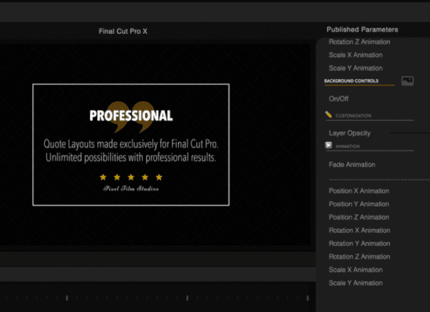Toggle the background On/Off parameter

(338, 98)
